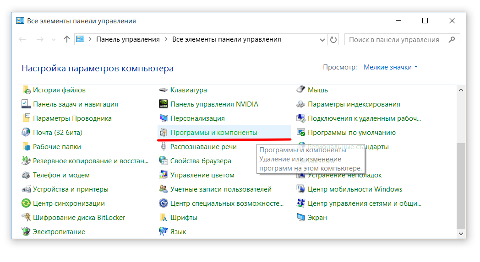Open the recent locations chevron near navigation arrows

pos(54,40)
